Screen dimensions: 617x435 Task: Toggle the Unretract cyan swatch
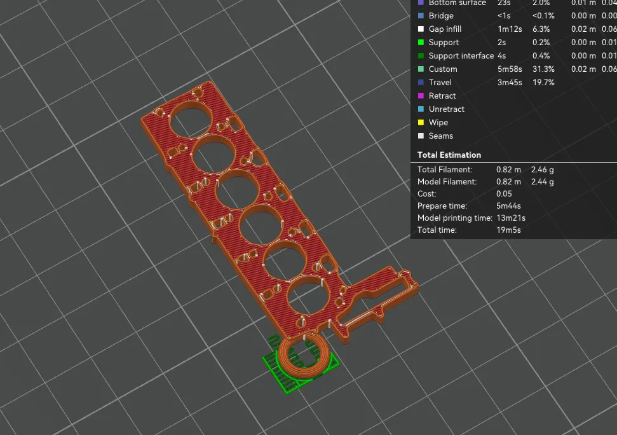pos(421,109)
